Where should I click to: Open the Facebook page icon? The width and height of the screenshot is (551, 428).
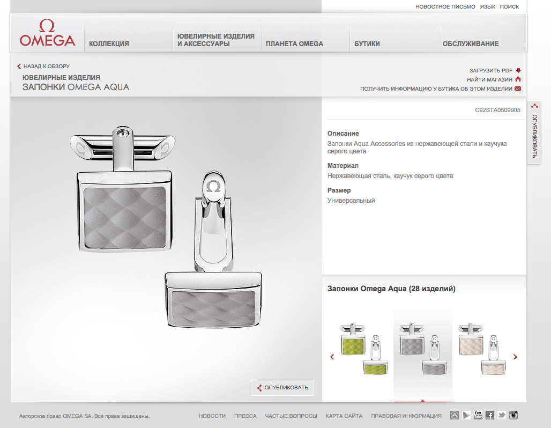490,415
